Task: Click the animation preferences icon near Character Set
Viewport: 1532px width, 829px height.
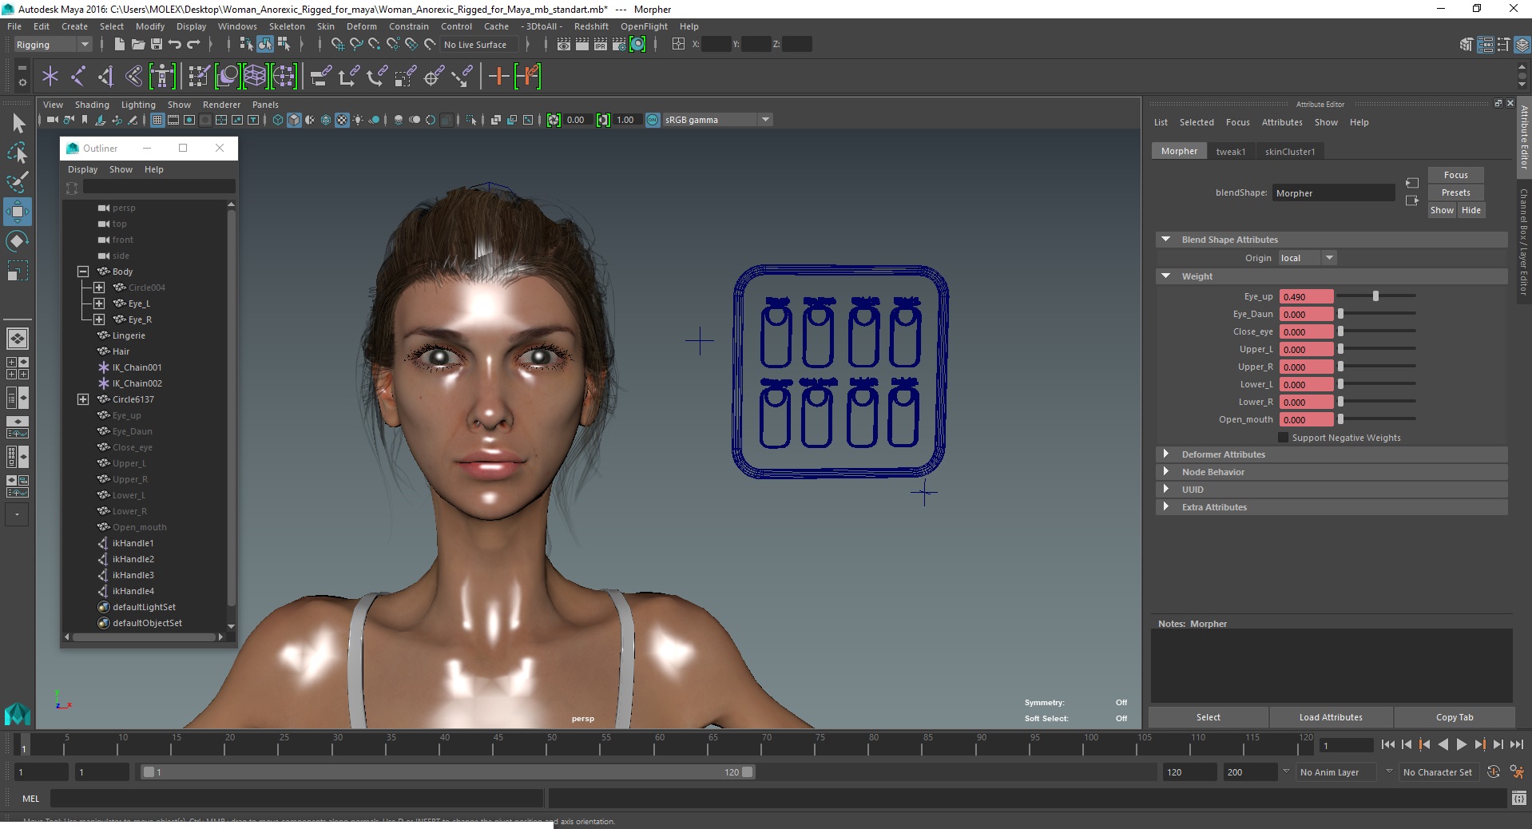Action: coord(1517,772)
